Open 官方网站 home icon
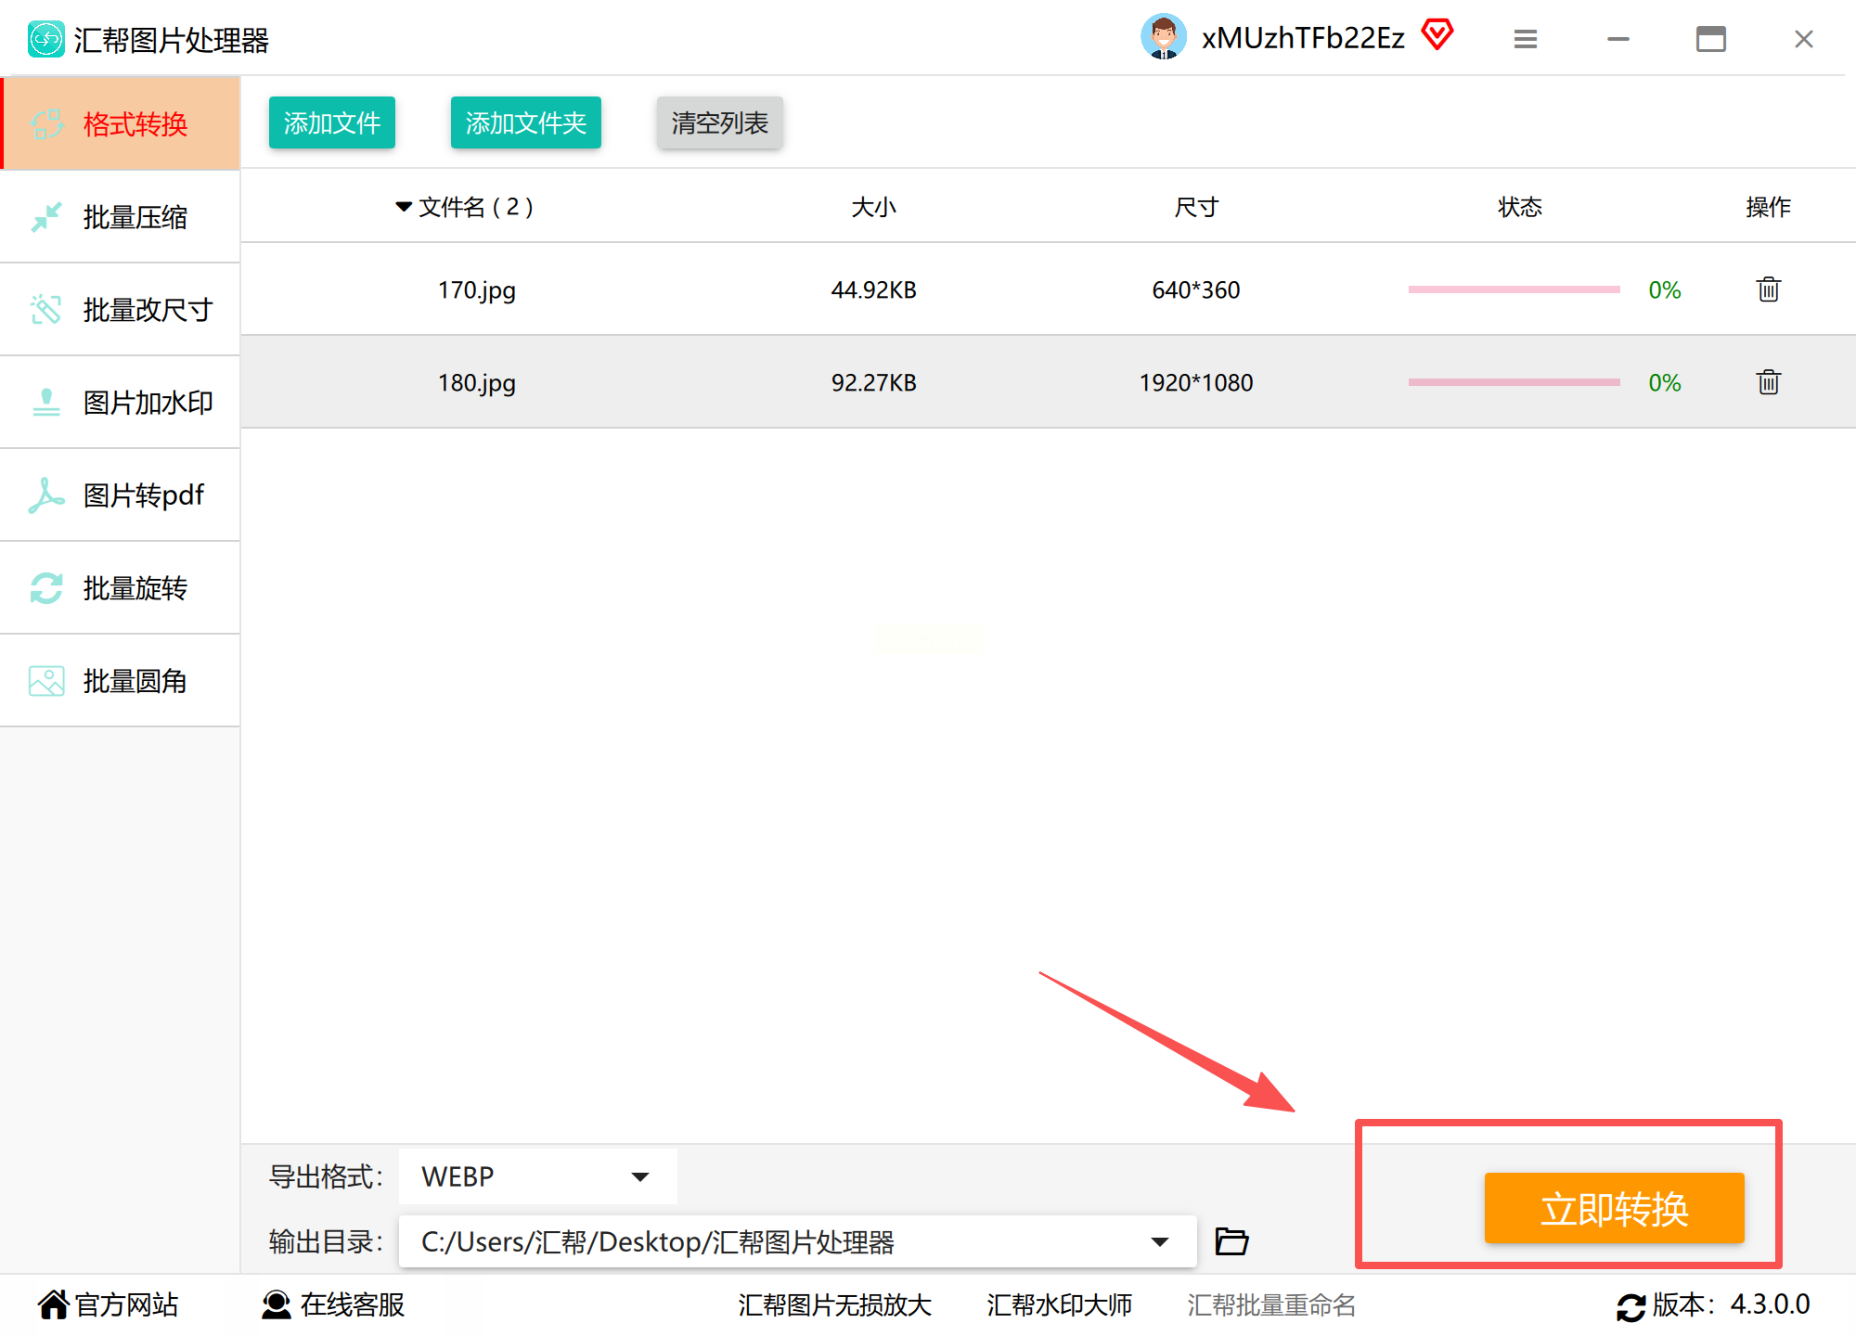Viewport: 1856px width, 1336px height. click(x=53, y=1304)
